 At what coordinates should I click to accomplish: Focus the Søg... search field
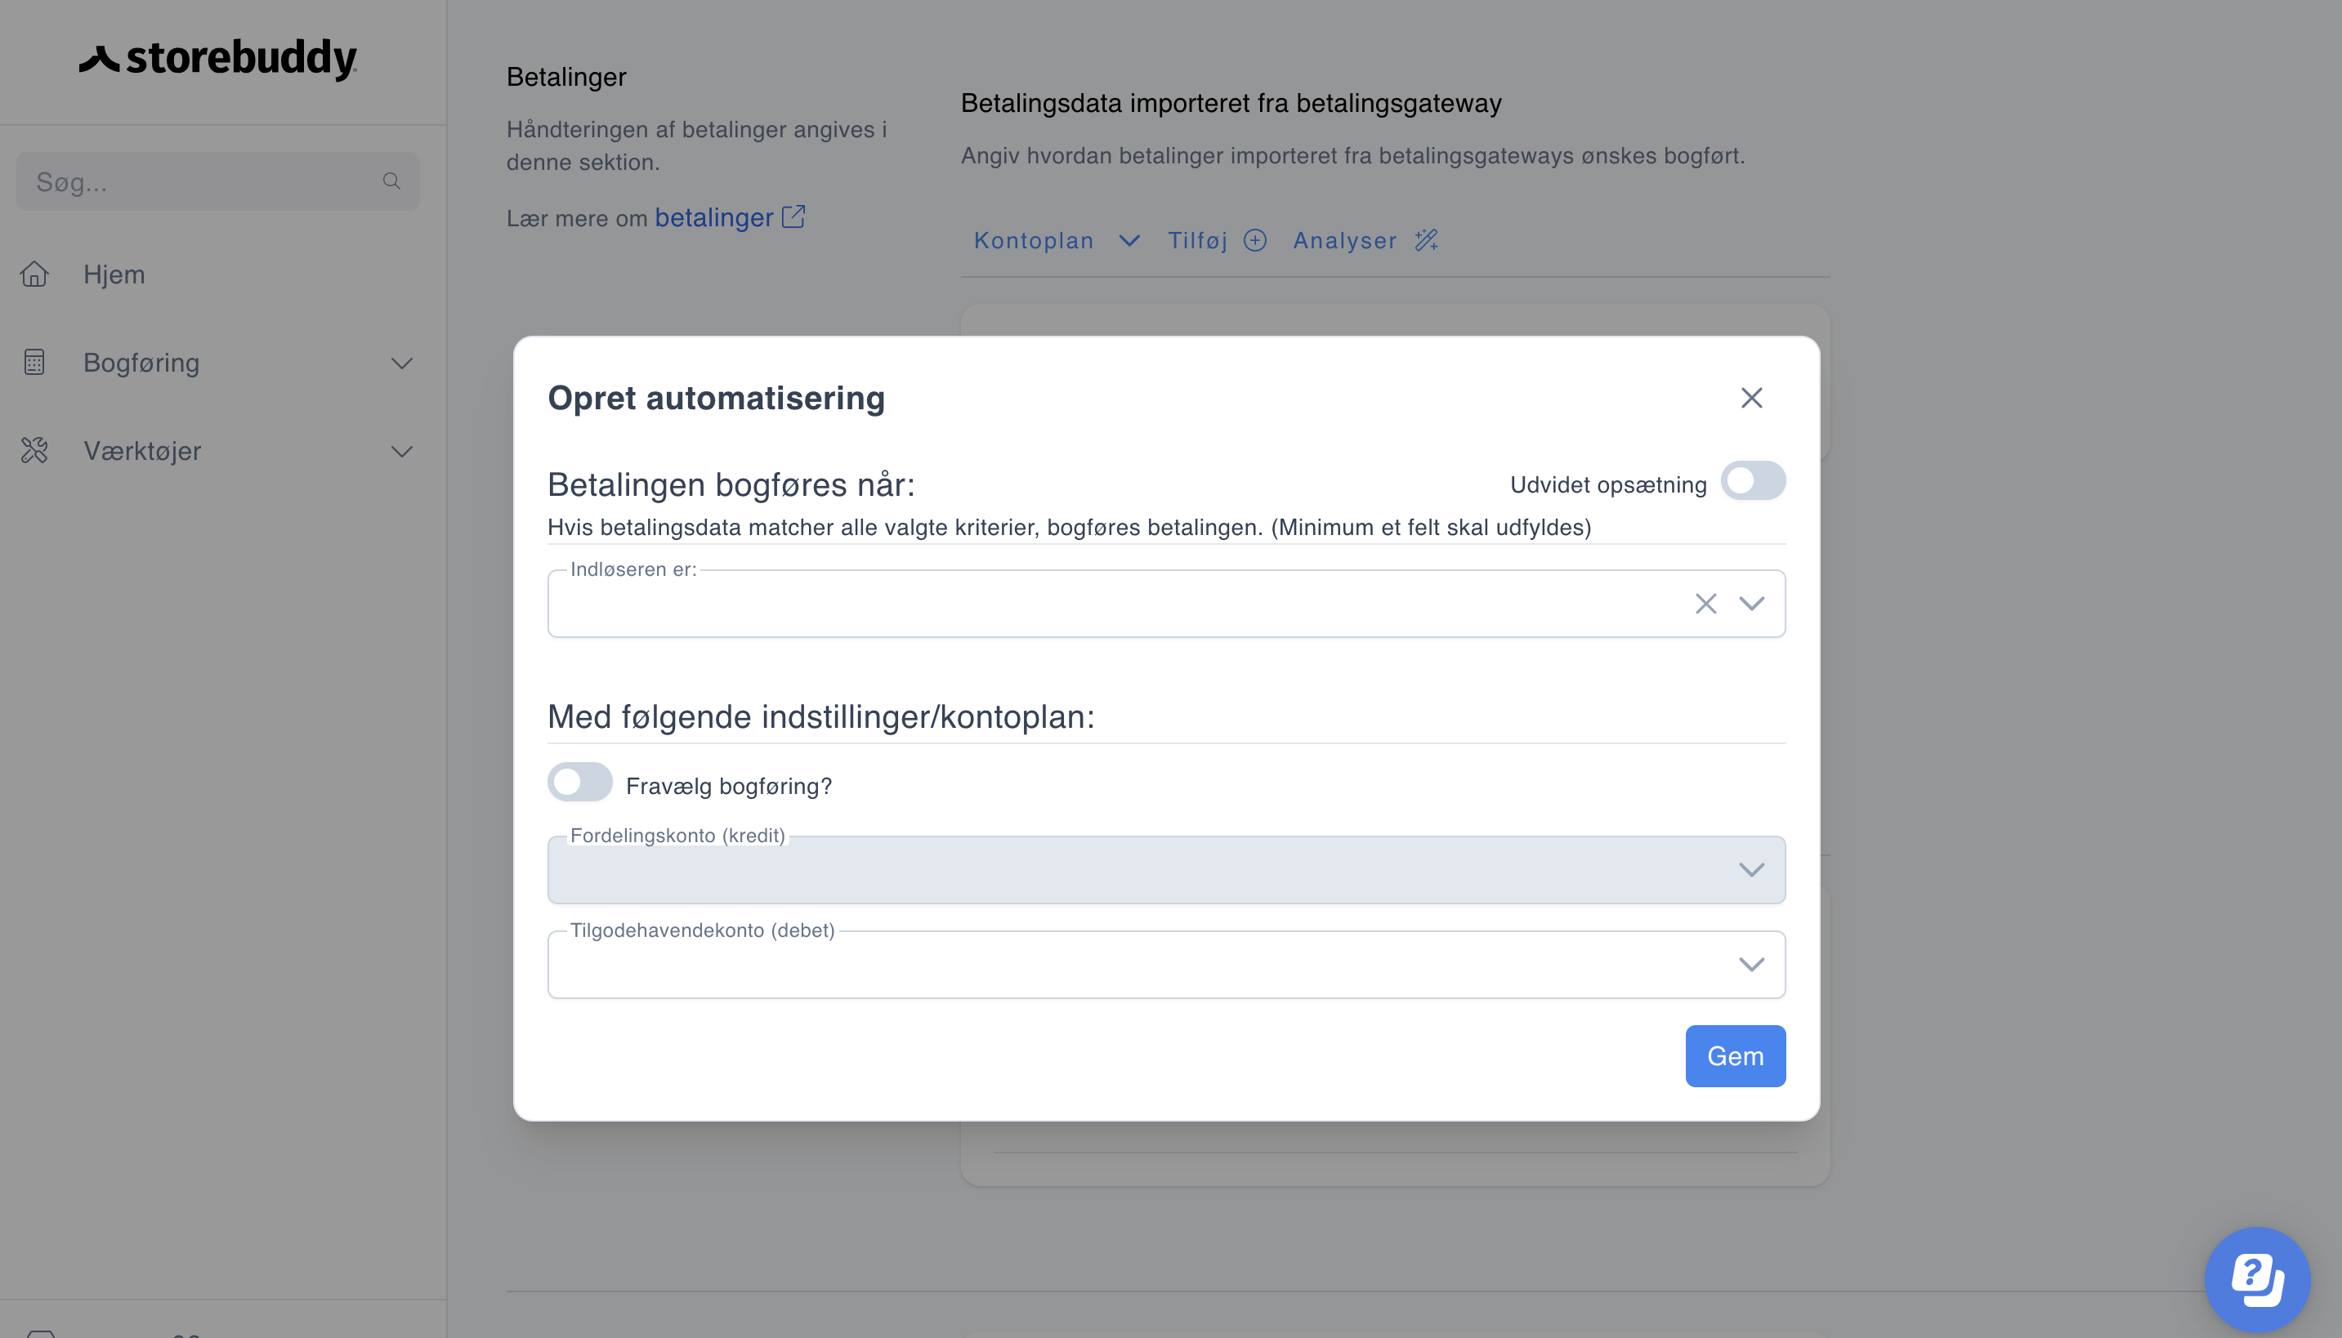click(x=218, y=181)
